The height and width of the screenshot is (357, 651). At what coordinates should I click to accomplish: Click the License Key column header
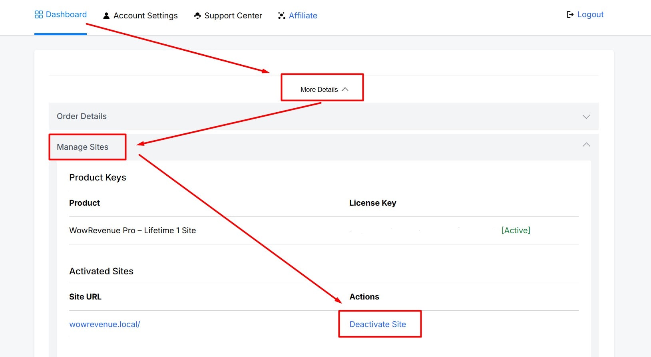click(373, 203)
